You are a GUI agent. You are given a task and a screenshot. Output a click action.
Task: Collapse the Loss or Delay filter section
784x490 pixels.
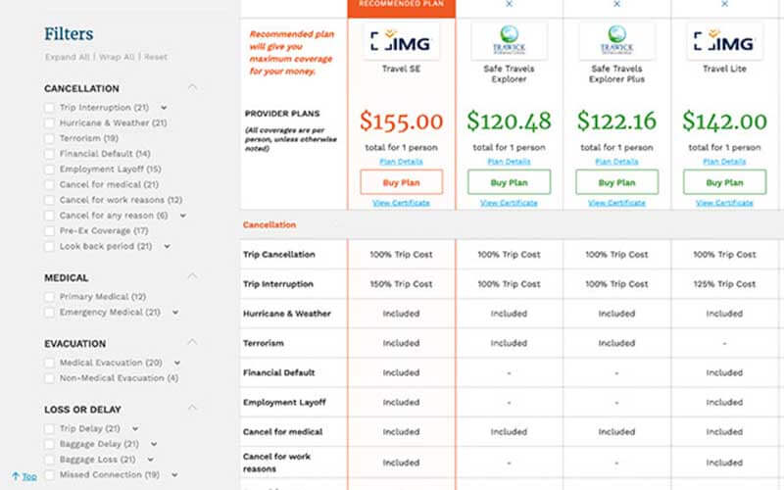(x=192, y=409)
